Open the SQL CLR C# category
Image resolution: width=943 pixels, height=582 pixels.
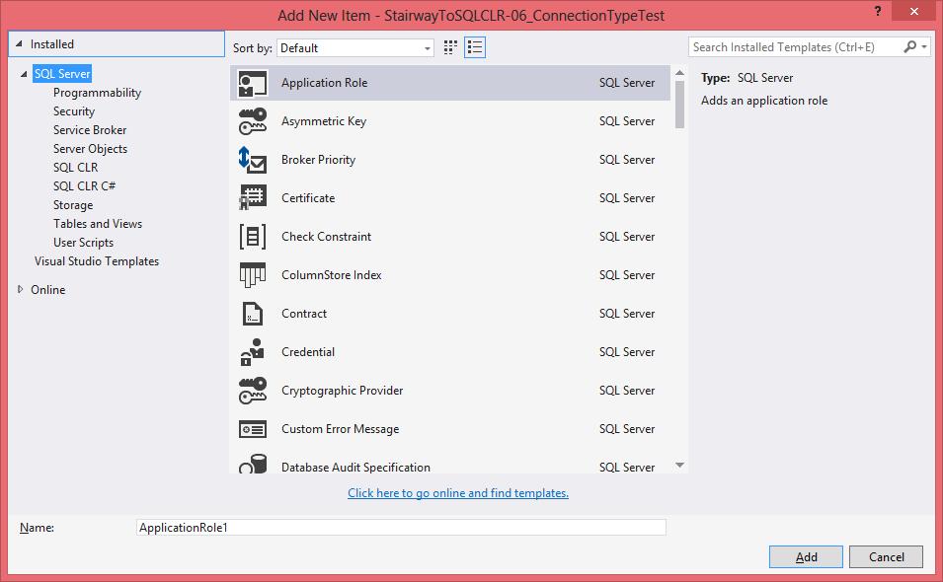point(85,186)
